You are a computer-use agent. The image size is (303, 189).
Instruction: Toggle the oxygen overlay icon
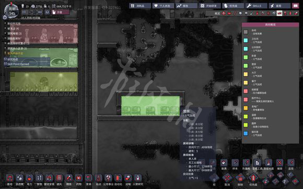click(224, 14)
